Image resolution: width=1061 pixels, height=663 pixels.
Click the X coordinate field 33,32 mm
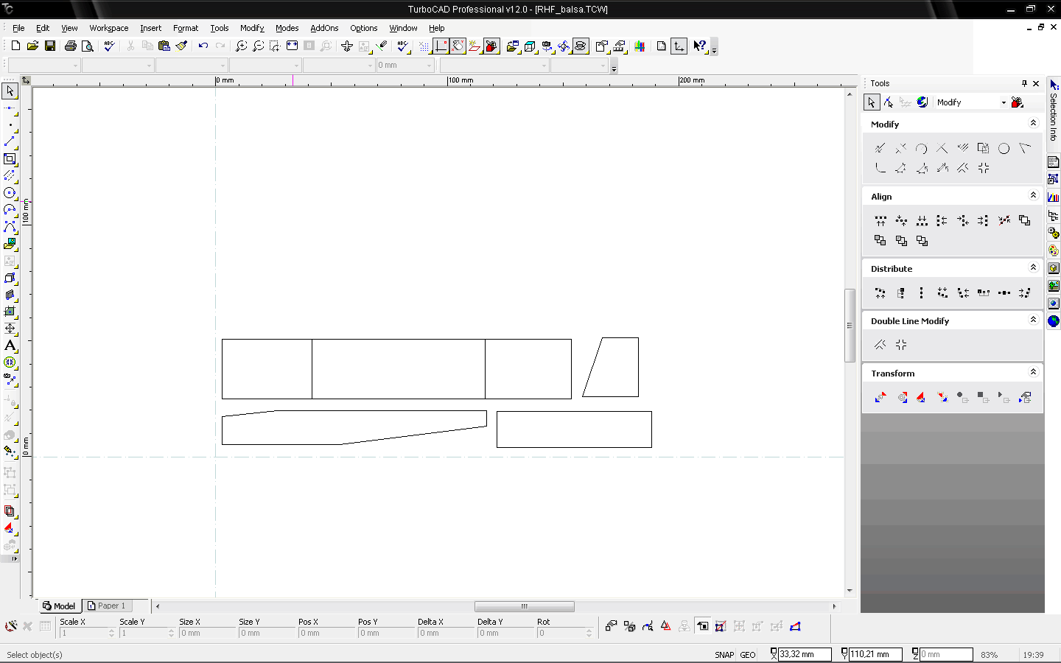click(805, 654)
